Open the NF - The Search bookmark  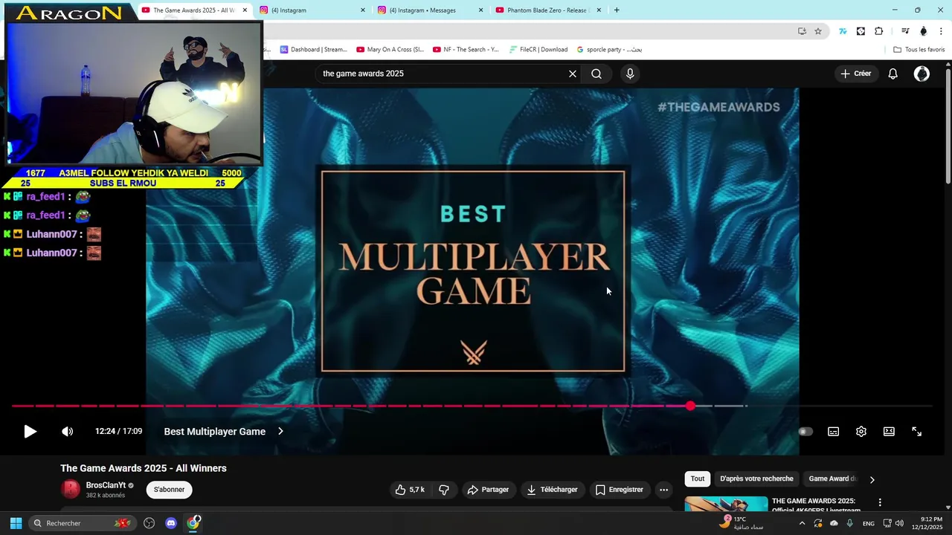point(466,50)
